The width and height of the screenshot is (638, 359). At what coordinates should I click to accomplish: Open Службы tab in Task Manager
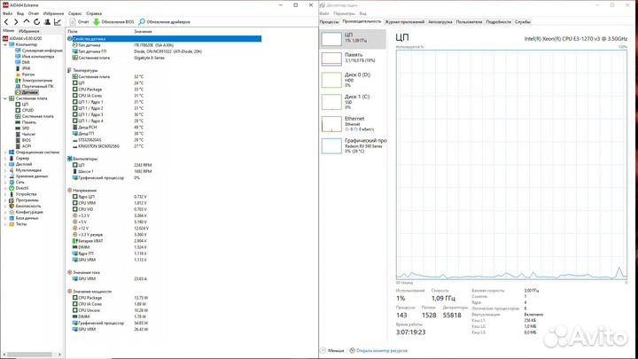[523, 22]
